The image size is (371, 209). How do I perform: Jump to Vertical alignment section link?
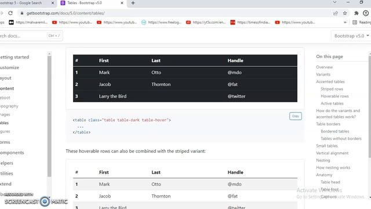click(332, 153)
